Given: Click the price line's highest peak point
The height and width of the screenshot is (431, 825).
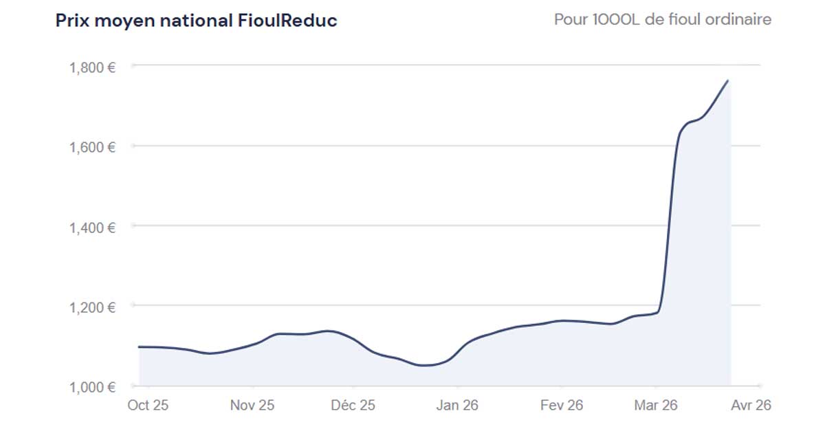Looking at the screenshot, I should [728, 81].
